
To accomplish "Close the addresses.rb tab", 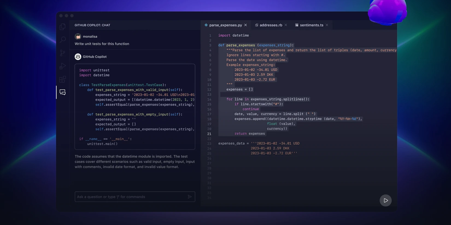I will click(286, 25).
